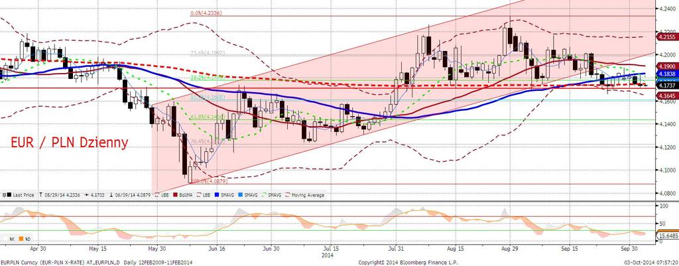Screen dimensions: 679x266
Task: Click the Aug 15 date label
Action: click(x=455, y=248)
